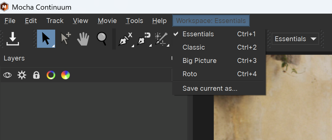Click the Save/export download icon
Image resolution: width=332 pixels, height=140 pixels.
click(x=13, y=39)
